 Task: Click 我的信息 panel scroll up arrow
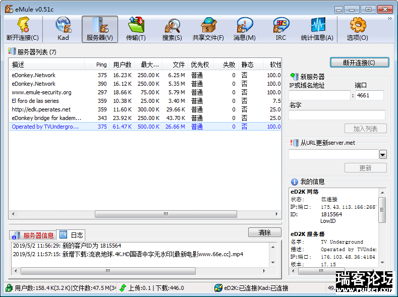click(x=382, y=193)
